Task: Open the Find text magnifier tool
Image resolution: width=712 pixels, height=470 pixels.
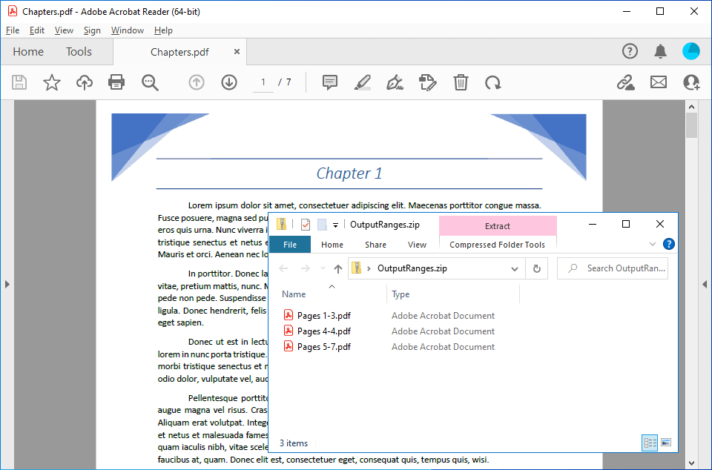Action: click(150, 82)
